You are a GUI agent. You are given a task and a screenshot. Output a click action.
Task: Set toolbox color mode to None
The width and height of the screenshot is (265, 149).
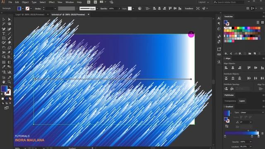(10, 99)
